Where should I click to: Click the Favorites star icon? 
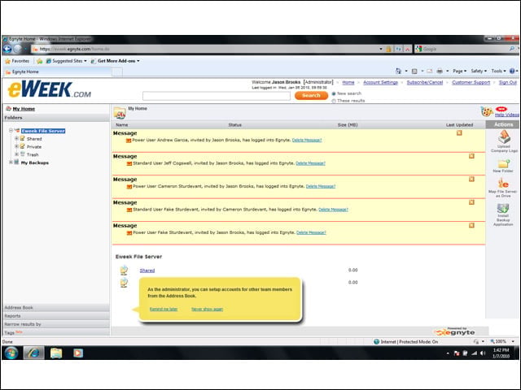7,61
